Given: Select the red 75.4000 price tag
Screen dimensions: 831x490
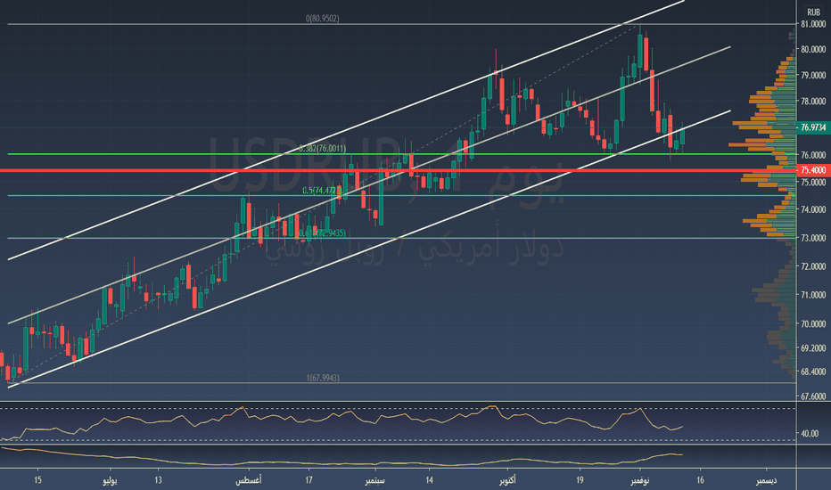Looking at the screenshot, I should pyautogui.click(x=813, y=170).
